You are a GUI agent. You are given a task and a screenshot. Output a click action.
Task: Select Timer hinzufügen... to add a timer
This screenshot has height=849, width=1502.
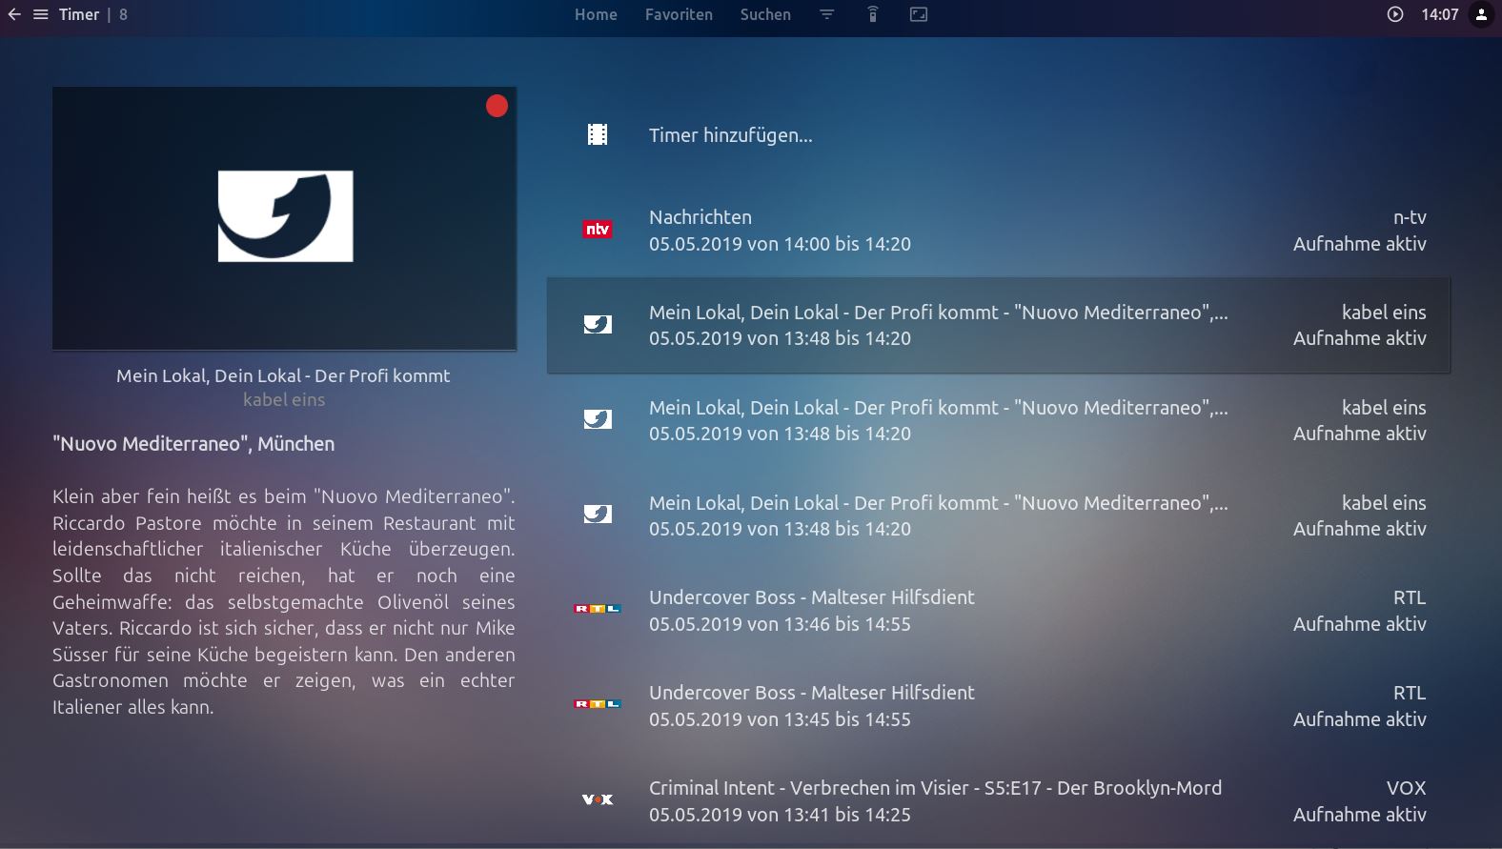[731, 135]
